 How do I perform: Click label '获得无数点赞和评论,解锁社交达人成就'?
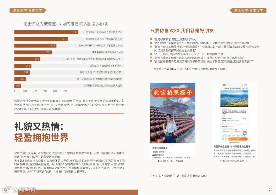click(103, 86)
